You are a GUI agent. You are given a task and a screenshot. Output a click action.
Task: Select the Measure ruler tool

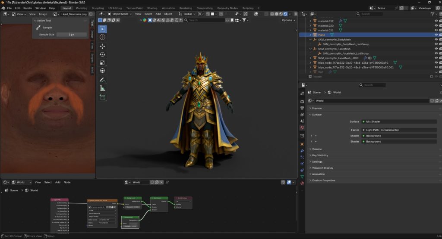pyautogui.click(x=102, y=88)
